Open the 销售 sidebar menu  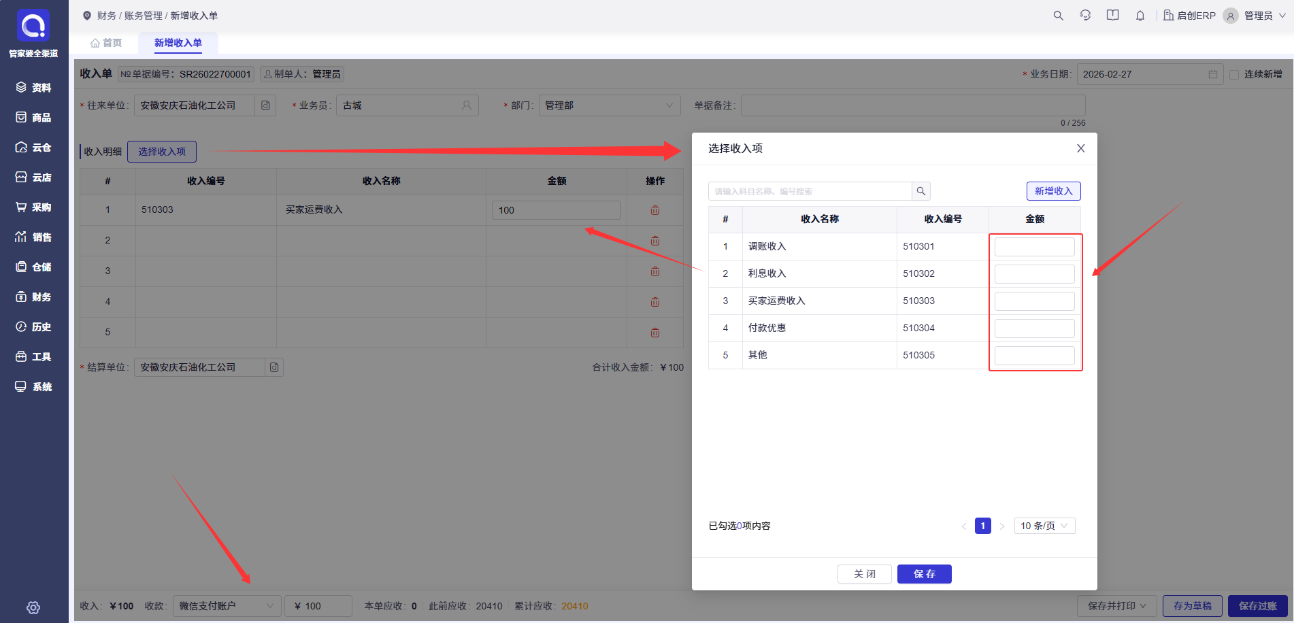pos(34,237)
